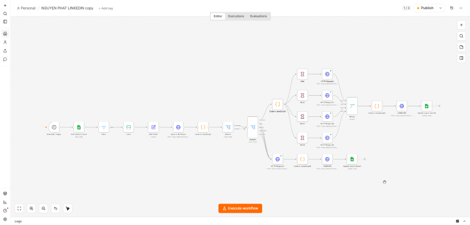This screenshot has width=470, height=225.
Task: Switch to the Editor tab
Action: tap(218, 16)
